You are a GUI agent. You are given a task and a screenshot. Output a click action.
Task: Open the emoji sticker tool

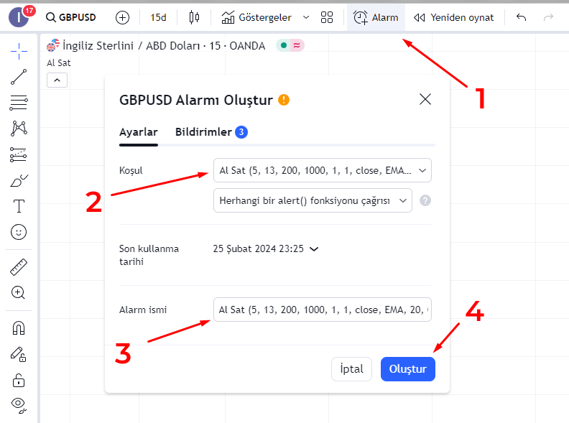pos(19,232)
